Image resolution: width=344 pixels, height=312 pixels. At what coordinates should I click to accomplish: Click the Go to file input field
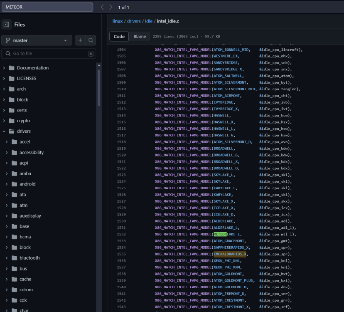(x=49, y=54)
